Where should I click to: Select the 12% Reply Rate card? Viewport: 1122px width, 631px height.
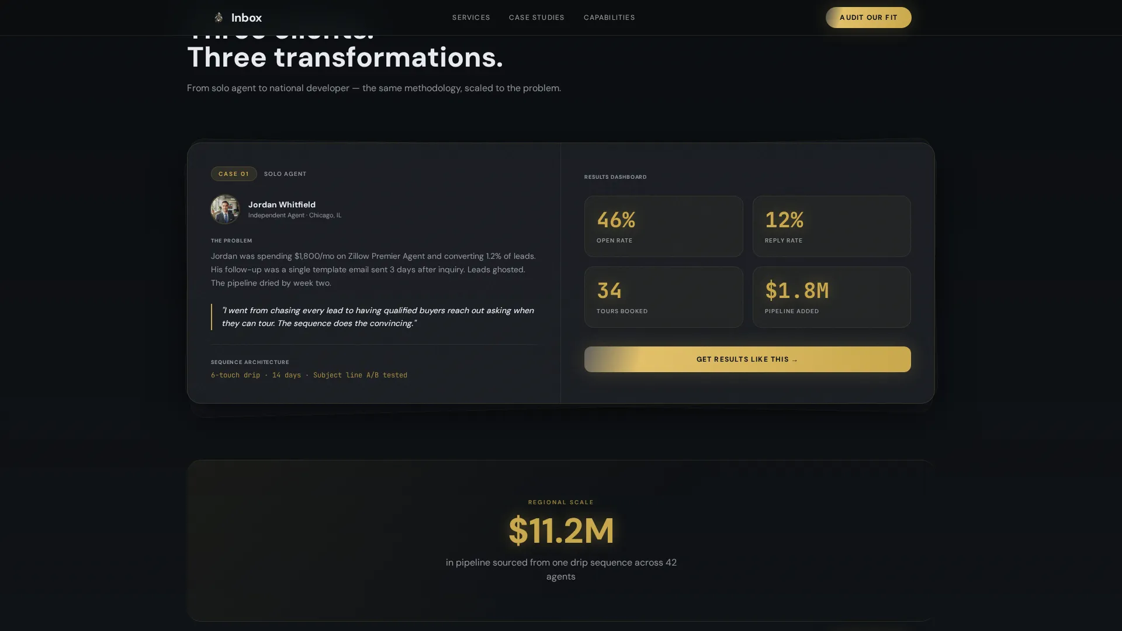[x=832, y=226]
